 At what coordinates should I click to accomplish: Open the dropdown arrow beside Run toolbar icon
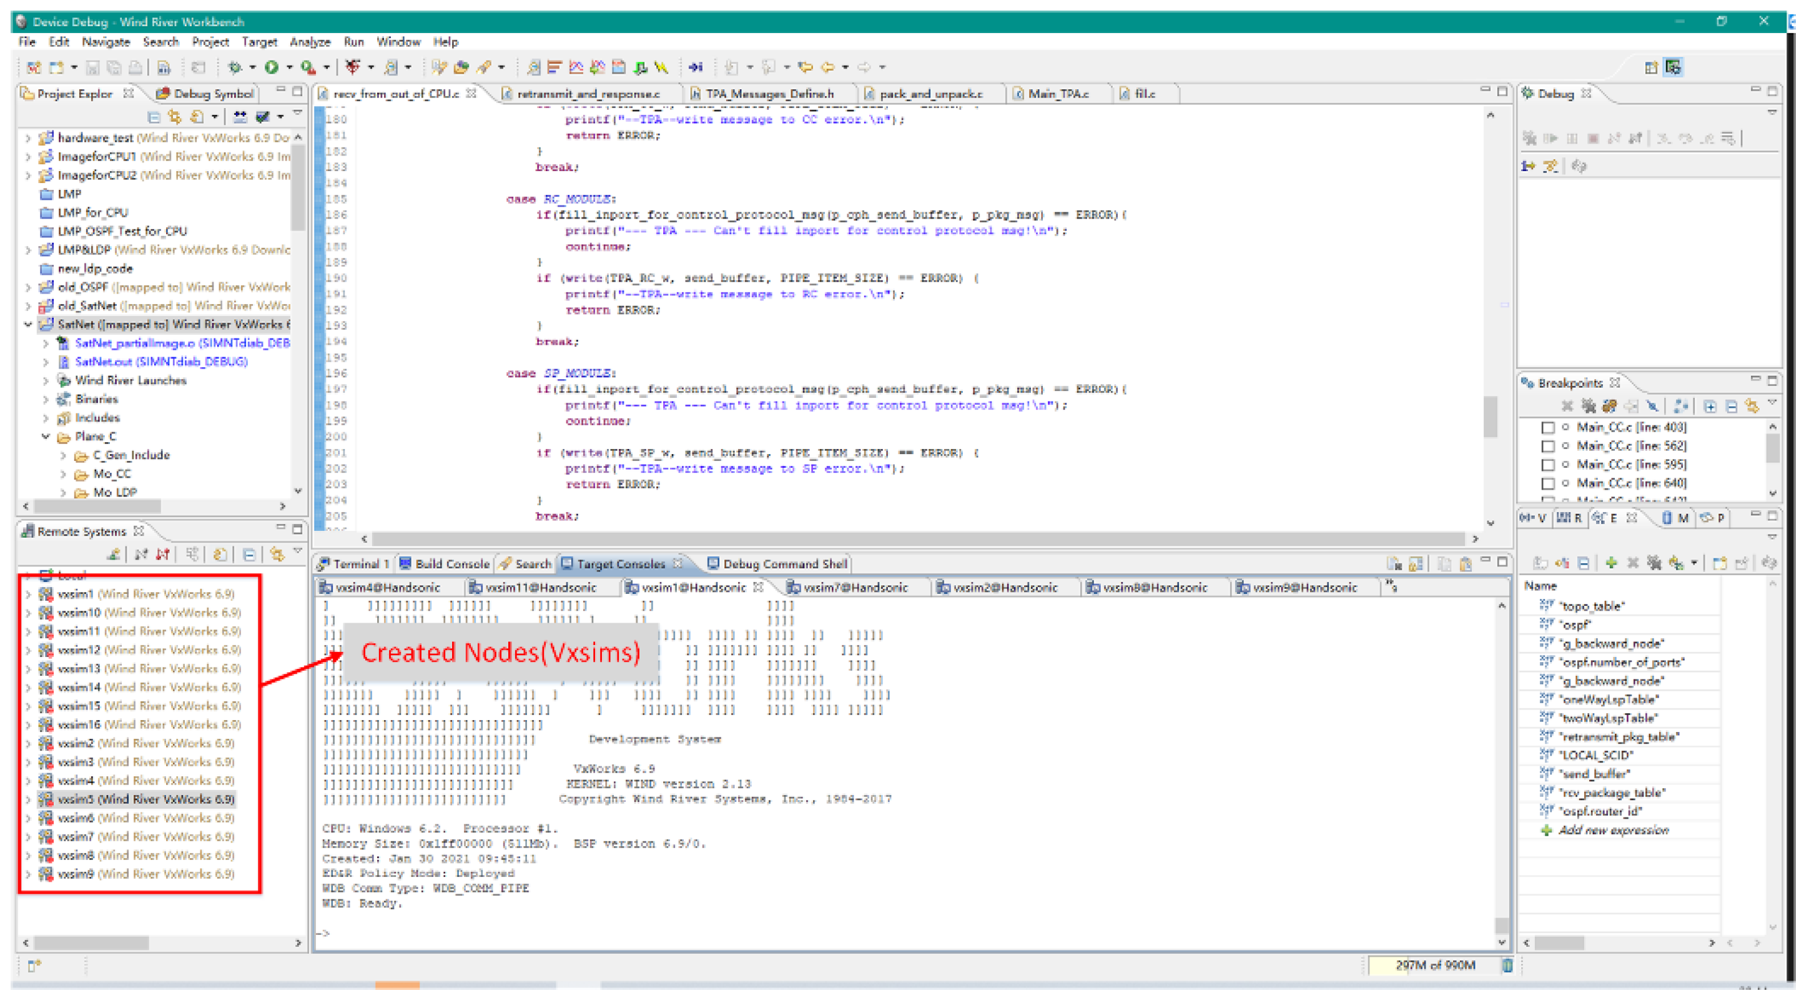[288, 67]
